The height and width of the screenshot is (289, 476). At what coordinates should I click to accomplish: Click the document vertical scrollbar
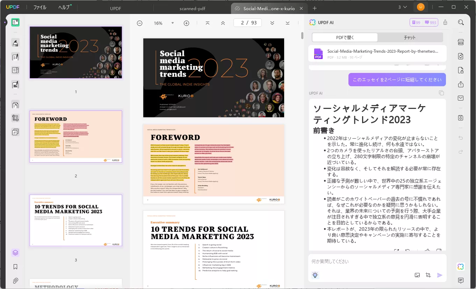tap(302, 36)
